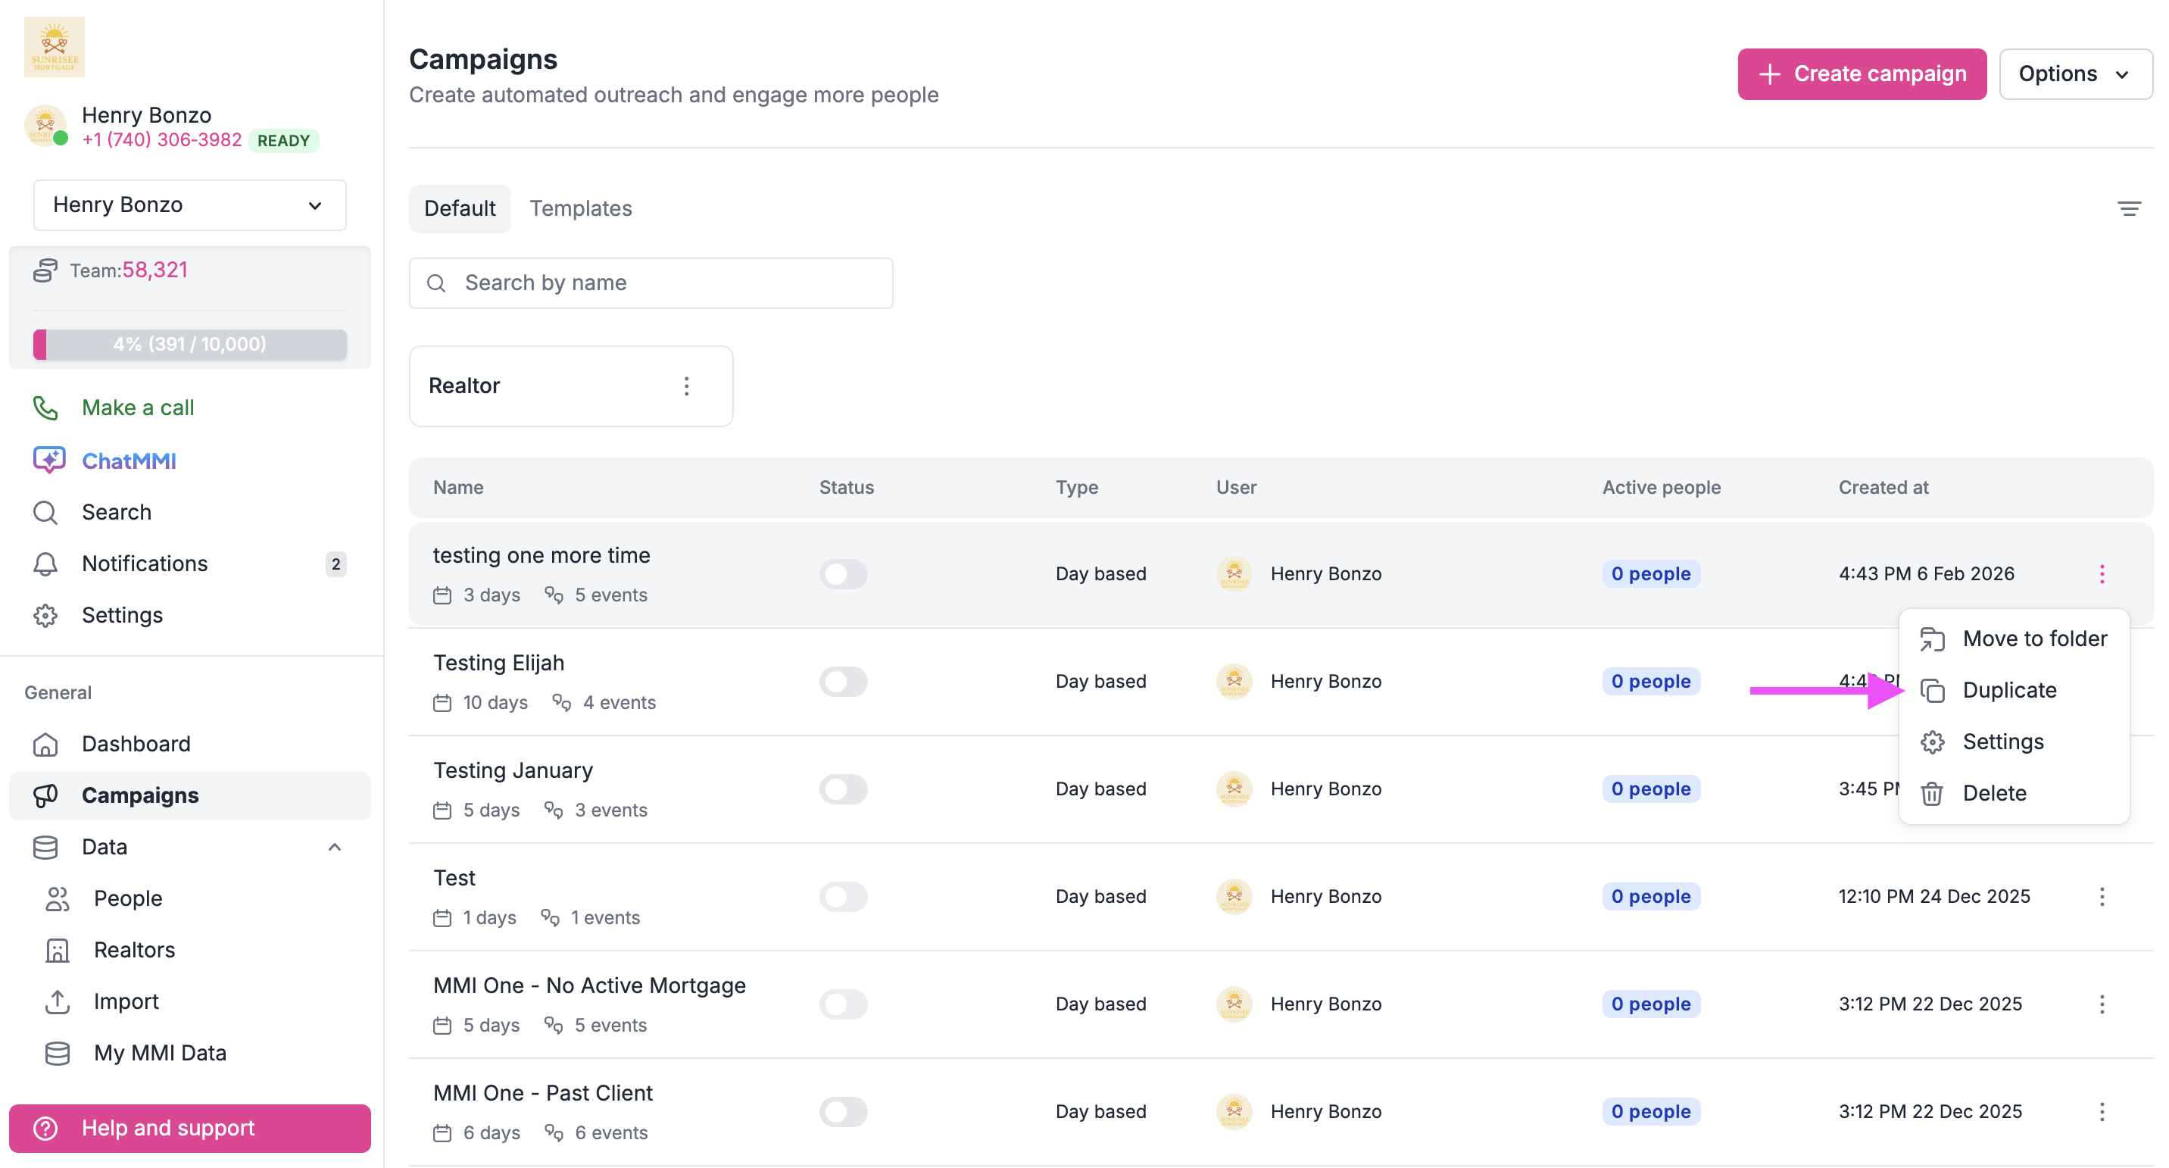
Task: Toggle MMI One - Past Client status
Action: click(843, 1112)
